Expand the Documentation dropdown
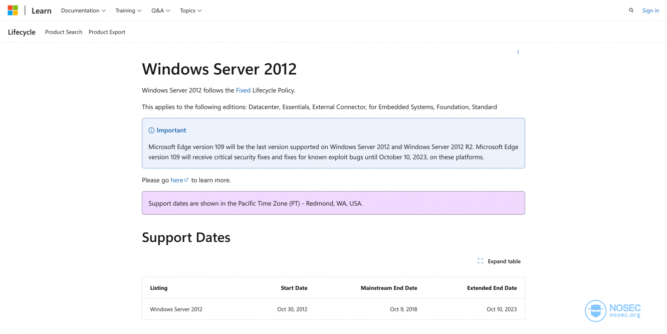667x334 pixels. pyautogui.click(x=83, y=11)
